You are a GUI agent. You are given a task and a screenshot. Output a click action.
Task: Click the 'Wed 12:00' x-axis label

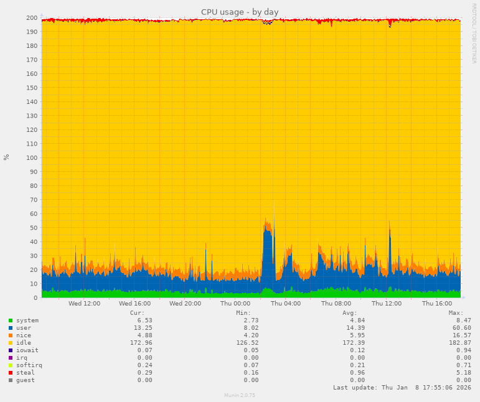tap(84, 304)
